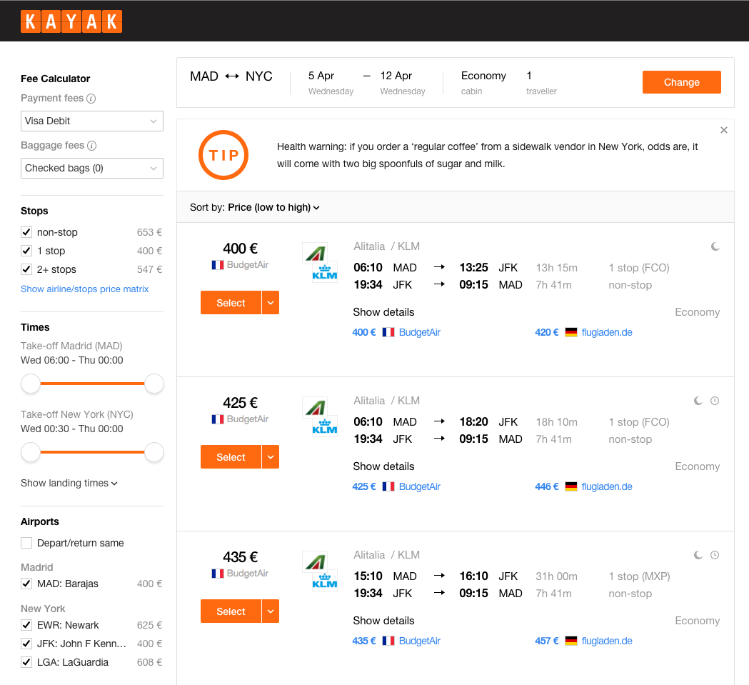Expand Show details for 425 € flight

(383, 466)
